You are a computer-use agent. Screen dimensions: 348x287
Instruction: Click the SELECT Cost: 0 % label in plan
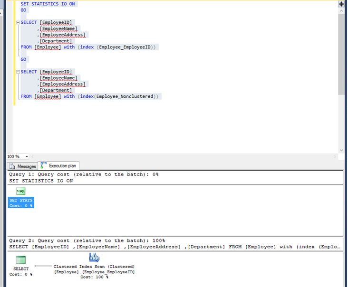pos(21,271)
